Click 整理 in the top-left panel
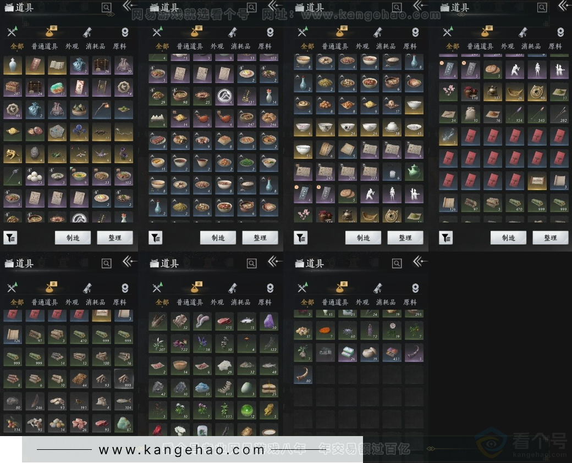The height and width of the screenshot is (463, 572). click(115, 238)
